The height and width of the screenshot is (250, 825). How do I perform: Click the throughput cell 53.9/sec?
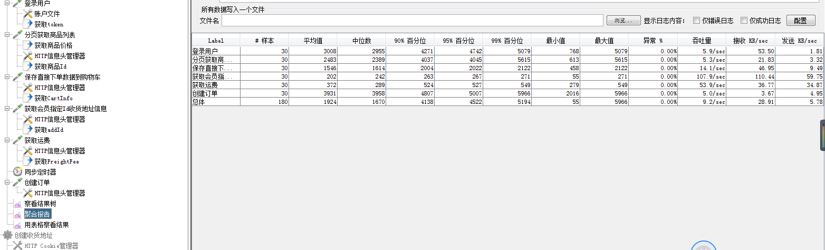pos(702,85)
